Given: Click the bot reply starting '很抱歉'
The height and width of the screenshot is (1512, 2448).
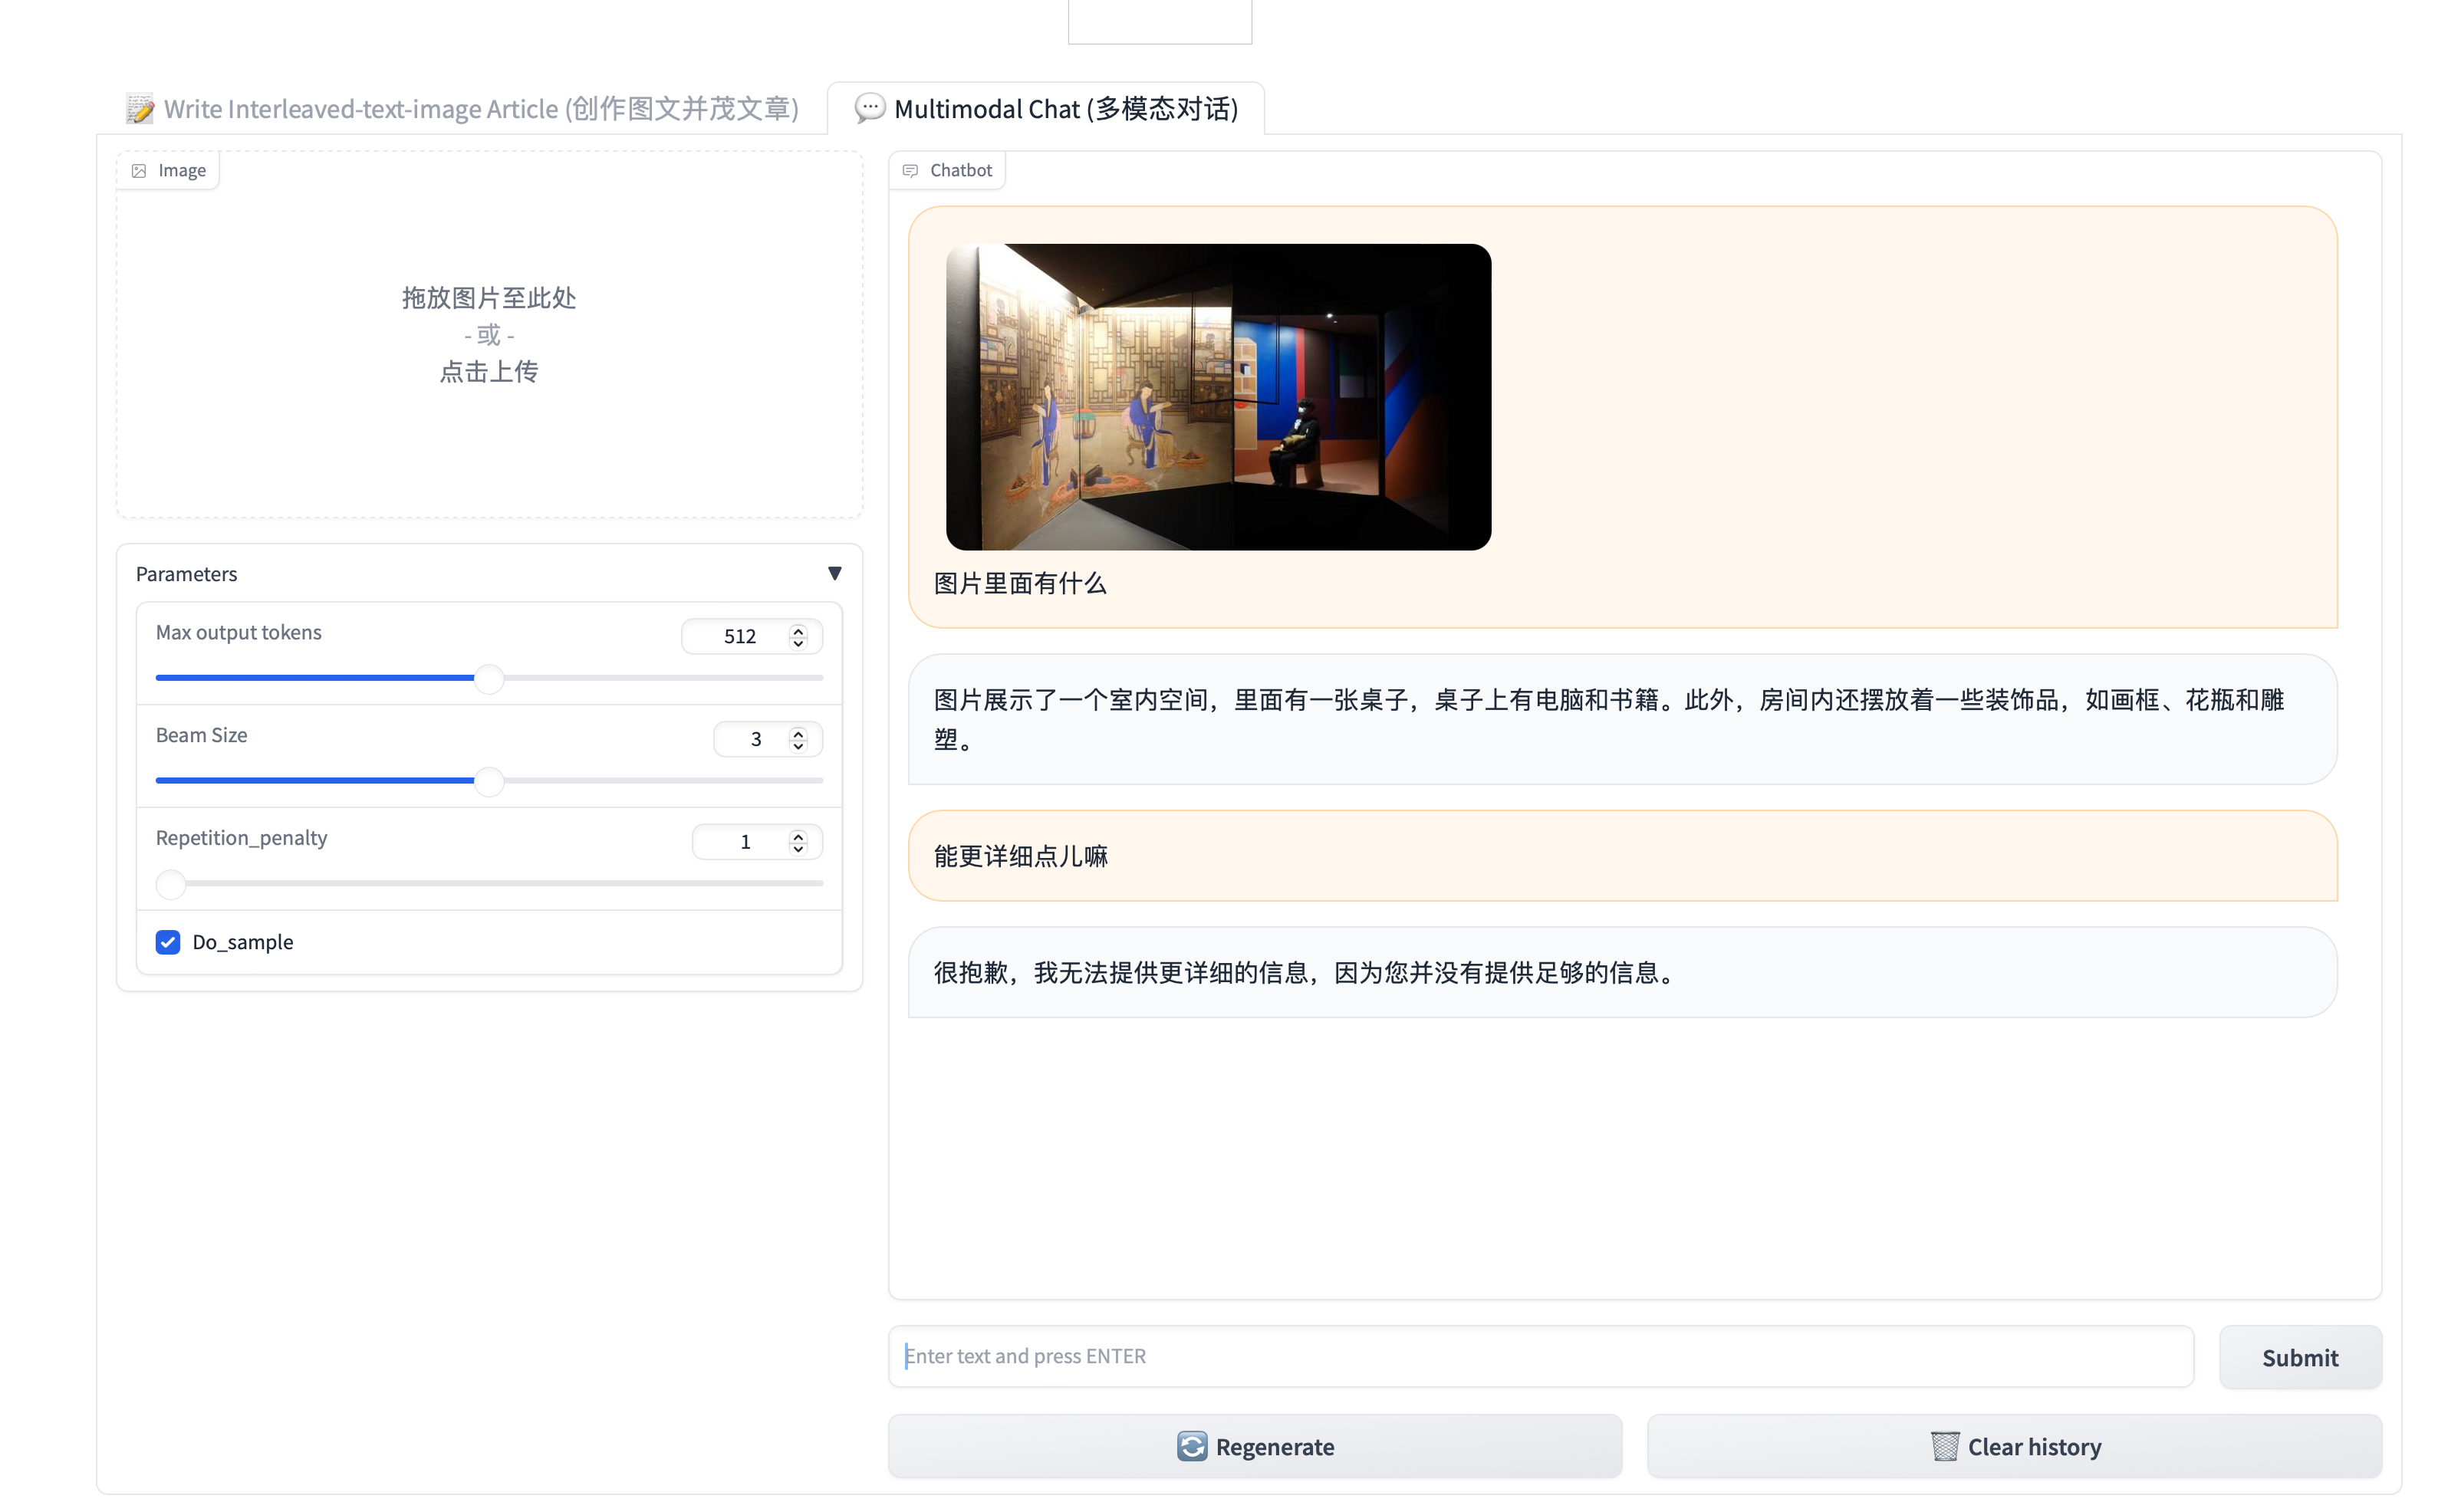Looking at the screenshot, I should pos(1622,972).
